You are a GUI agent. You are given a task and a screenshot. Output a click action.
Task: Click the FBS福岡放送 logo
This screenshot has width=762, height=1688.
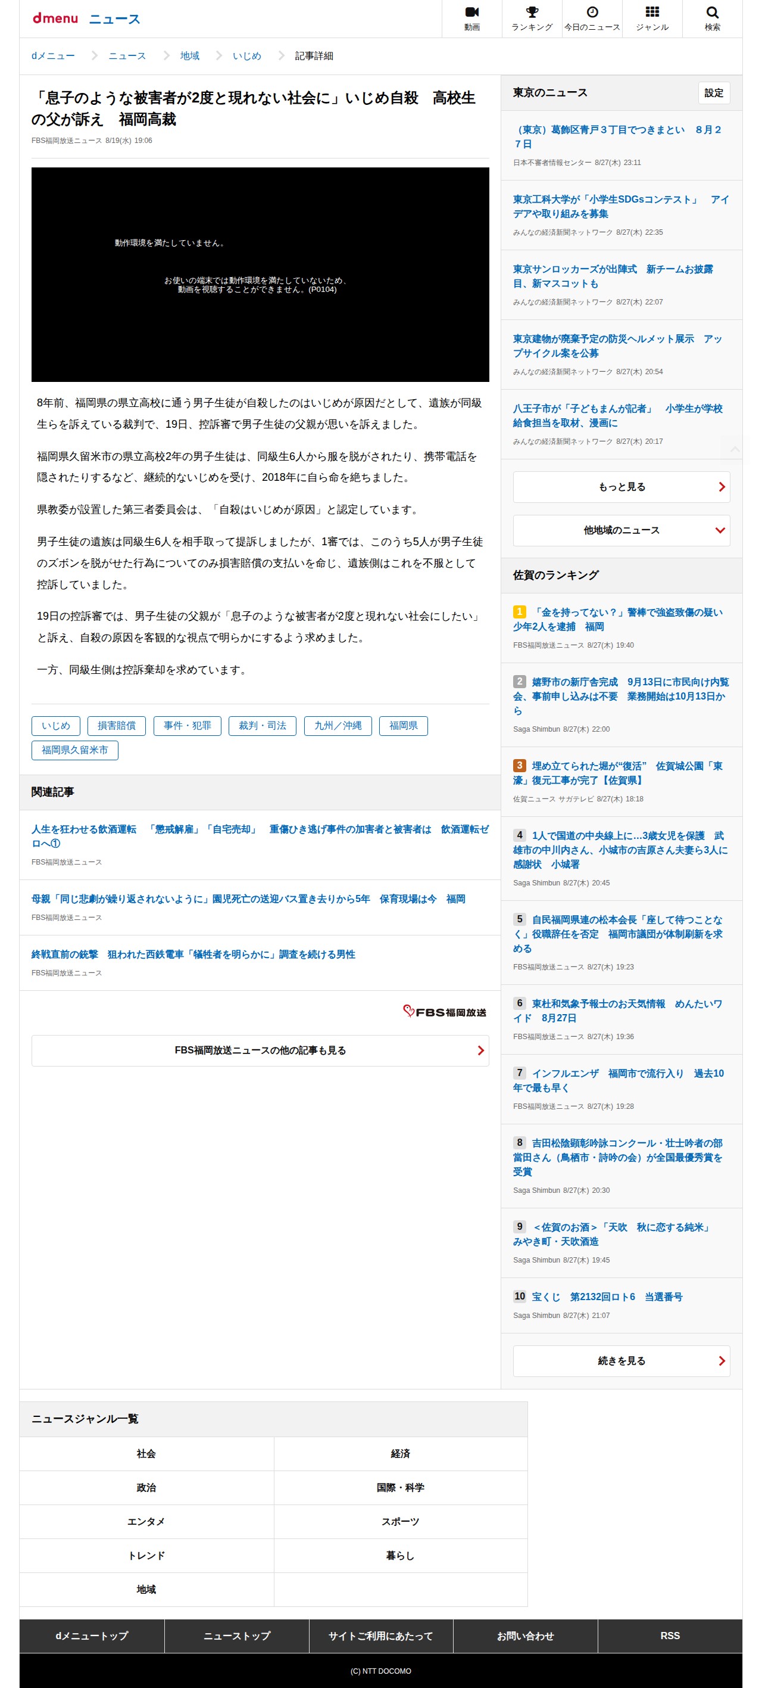(x=445, y=1012)
